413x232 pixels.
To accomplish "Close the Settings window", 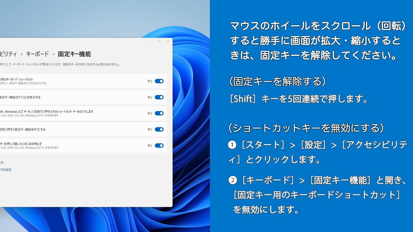I will [168, 41].
